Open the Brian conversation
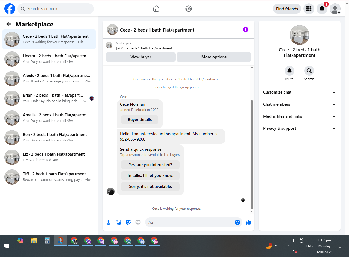Screen dimensions: 349x257 tap(49, 98)
